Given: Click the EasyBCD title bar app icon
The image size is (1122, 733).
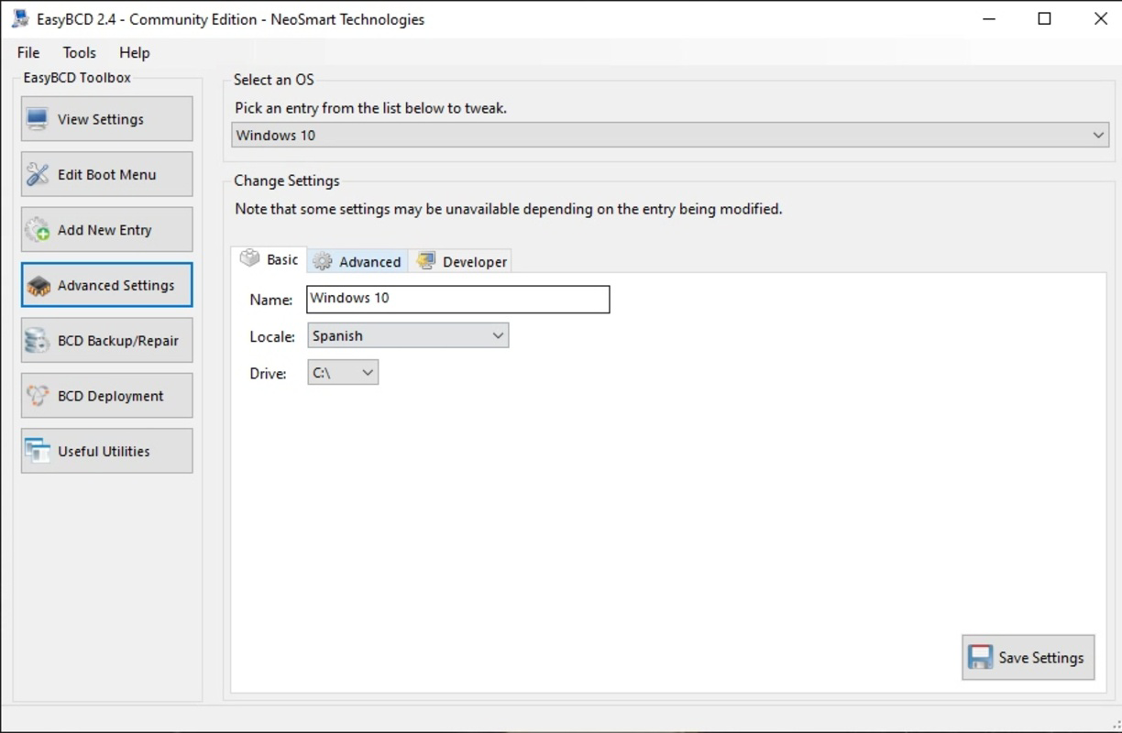Looking at the screenshot, I should point(20,18).
